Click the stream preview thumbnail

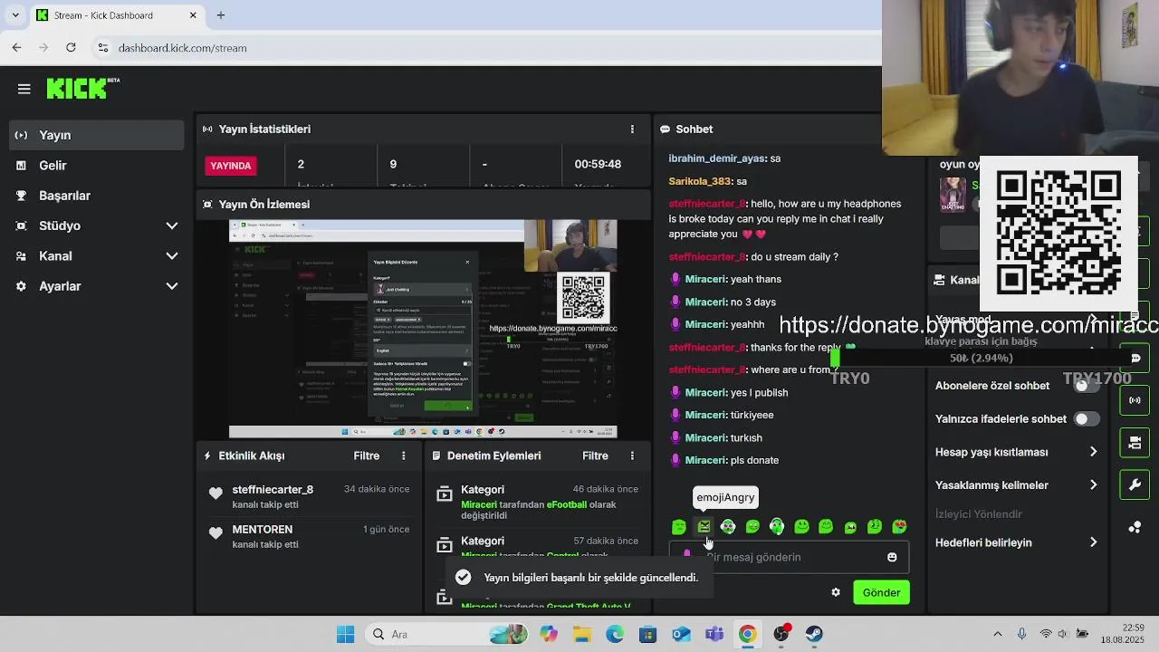[x=423, y=330]
